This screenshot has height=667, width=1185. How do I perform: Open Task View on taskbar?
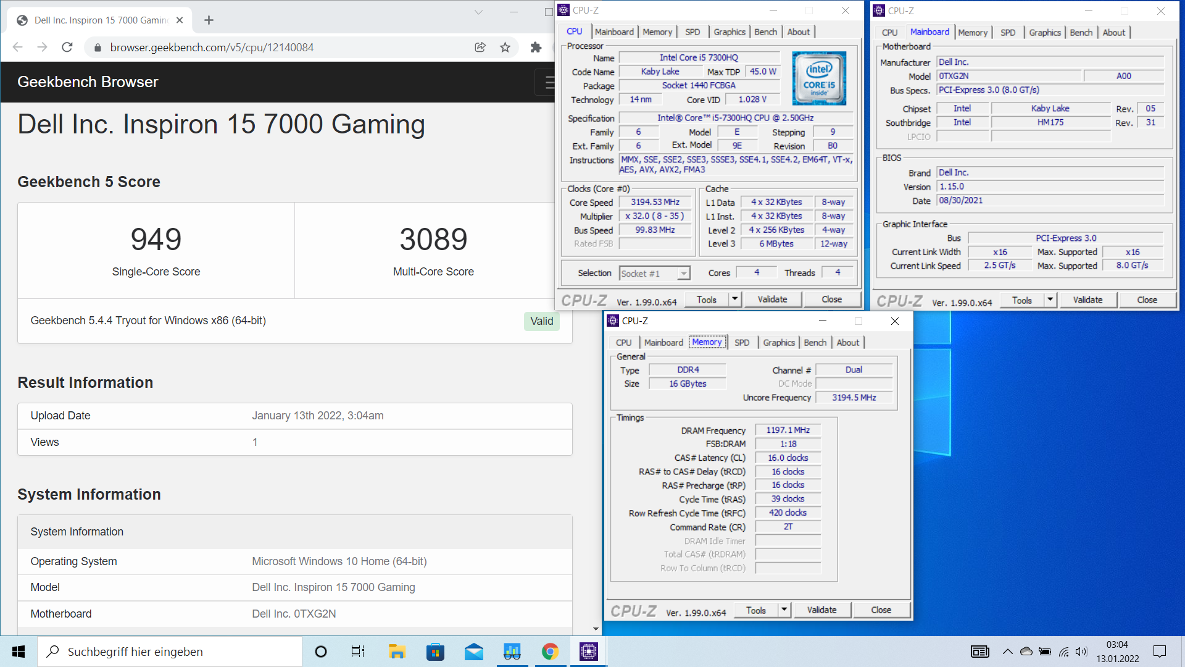(358, 652)
